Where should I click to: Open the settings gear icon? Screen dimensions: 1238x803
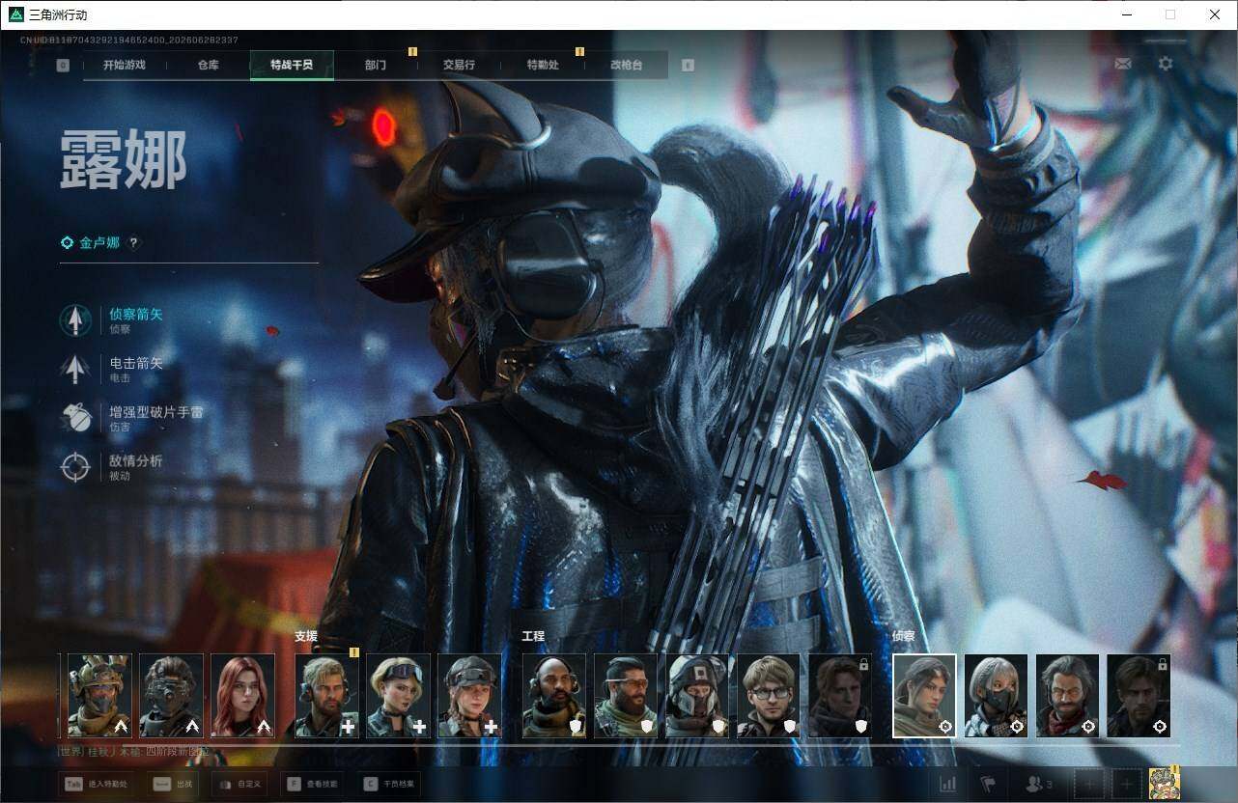click(x=1166, y=64)
